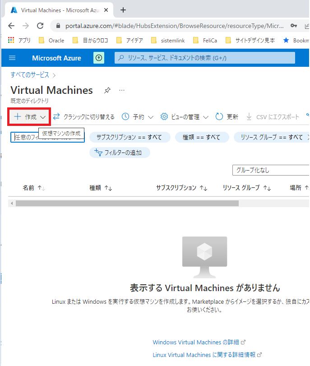Open the アイデア bookmark folder
The height and width of the screenshot is (366, 310).
tap(130, 40)
